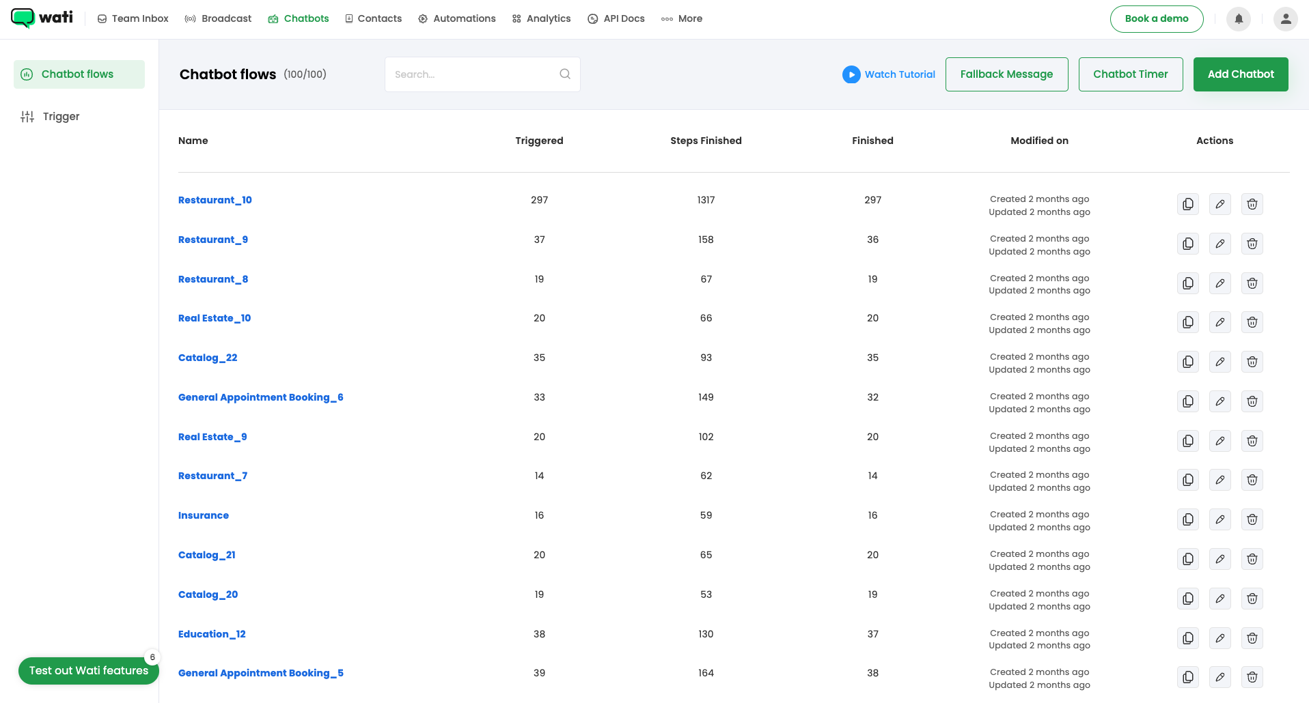Screen dimensions: 1309x703
Task: Delete the Restaurant_8 chatbot flow
Action: (1252, 283)
